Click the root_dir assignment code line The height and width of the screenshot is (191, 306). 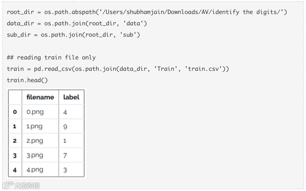tap(147, 12)
